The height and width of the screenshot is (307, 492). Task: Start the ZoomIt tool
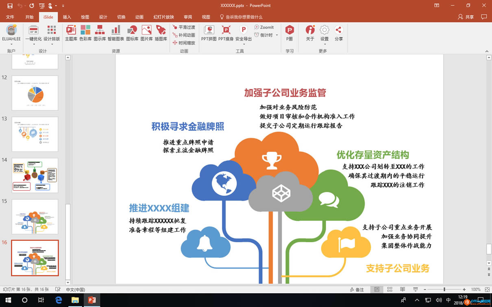pyautogui.click(x=265, y=27)
